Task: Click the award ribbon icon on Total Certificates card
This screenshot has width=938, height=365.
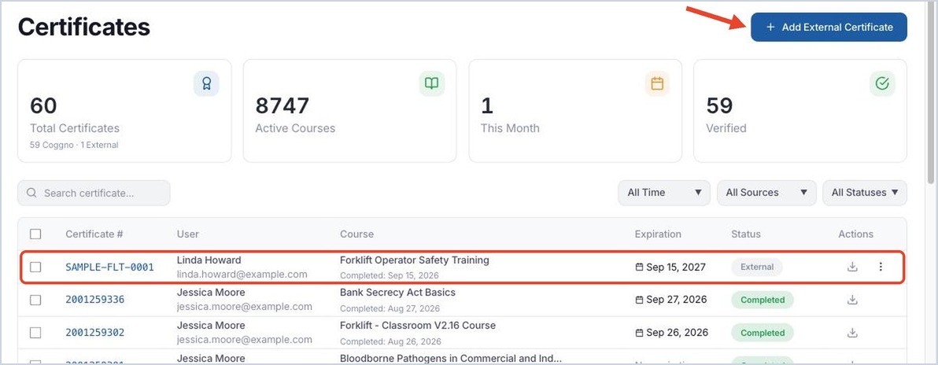Action: 206,83
